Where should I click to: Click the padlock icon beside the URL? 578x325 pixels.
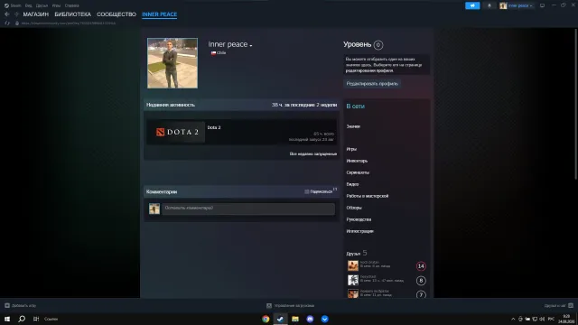(x=17, y=23)
